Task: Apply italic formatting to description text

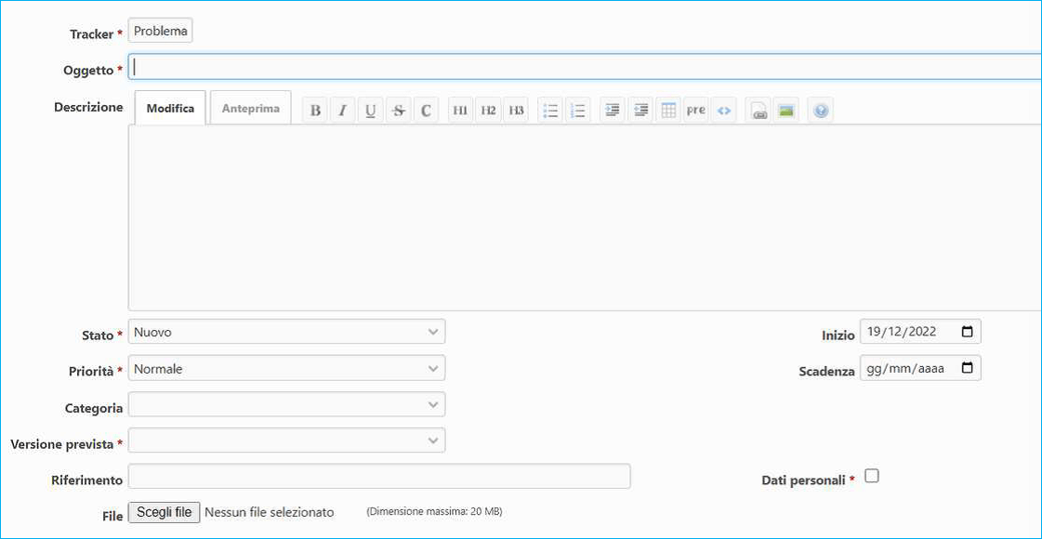Action: pos(342,111)
